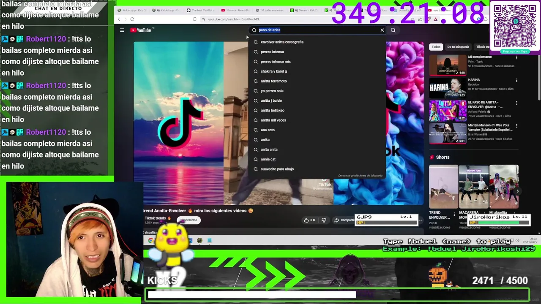
Task: Open the Marilyn Manson video title
Action: click(x=490, y=127)
